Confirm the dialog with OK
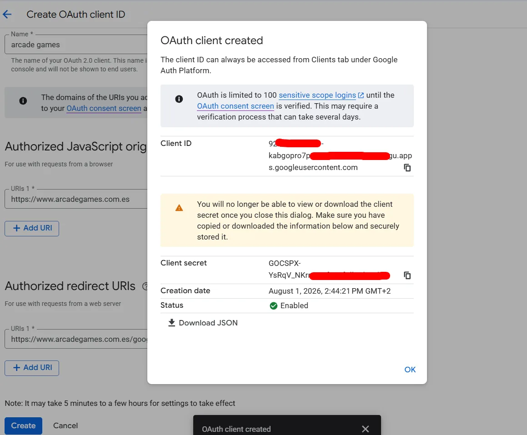The width and height of the screenshot is (527, 435). coord(410,370)
